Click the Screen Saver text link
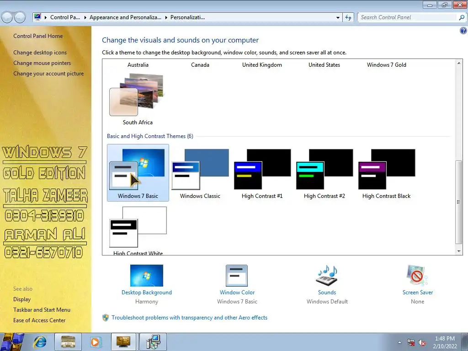468x351 pixels. pos(418,292)
